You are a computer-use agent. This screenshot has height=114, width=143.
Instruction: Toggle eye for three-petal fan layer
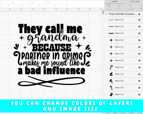[x=139, y=95]
